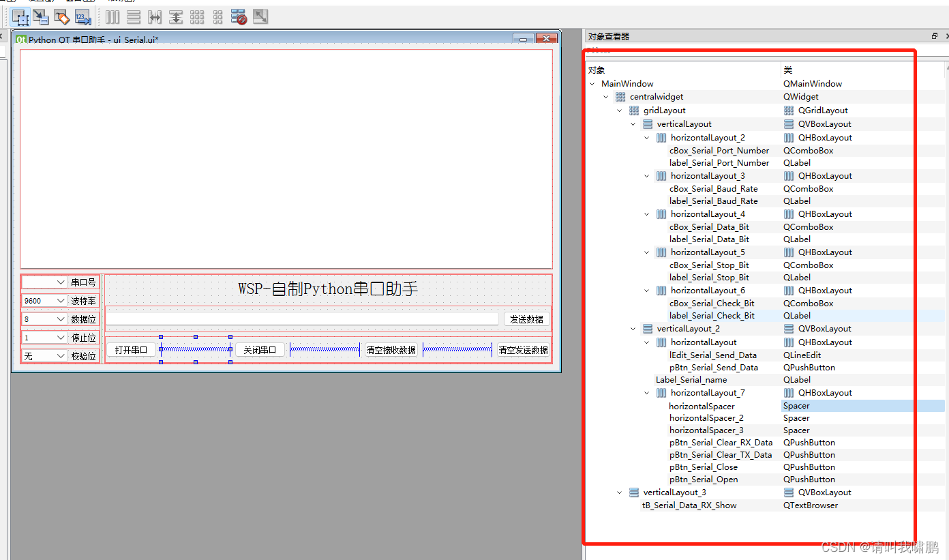Viewport: 949px width, 560px height.
Task: Switch to Edit Signals/Slots mode
Action: (41, 17)
